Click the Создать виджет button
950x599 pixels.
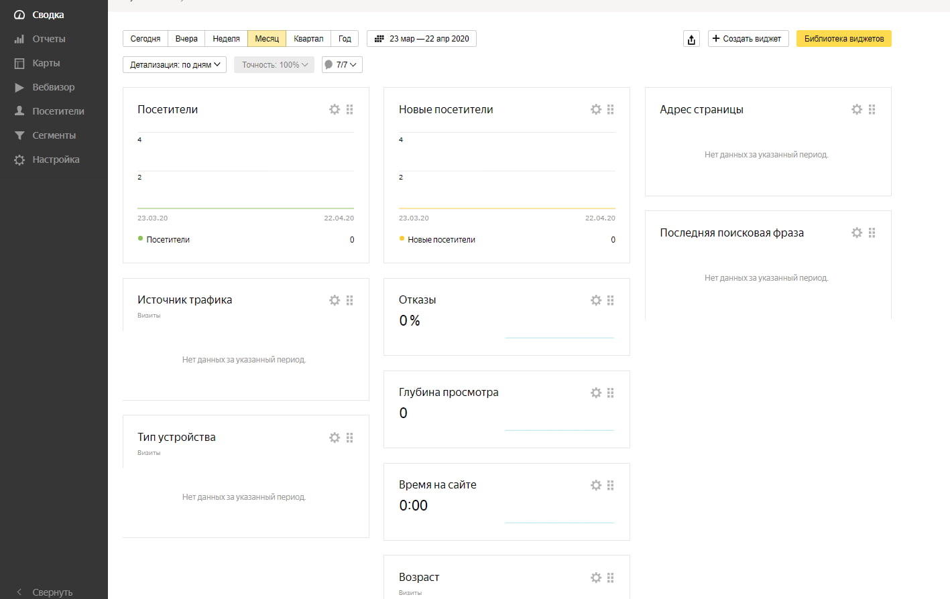[x=748, y=39]
